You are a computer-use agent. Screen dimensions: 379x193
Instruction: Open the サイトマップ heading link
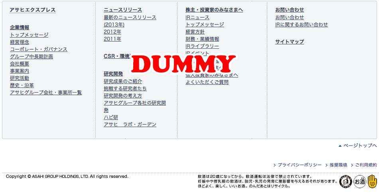click(289, 42)
